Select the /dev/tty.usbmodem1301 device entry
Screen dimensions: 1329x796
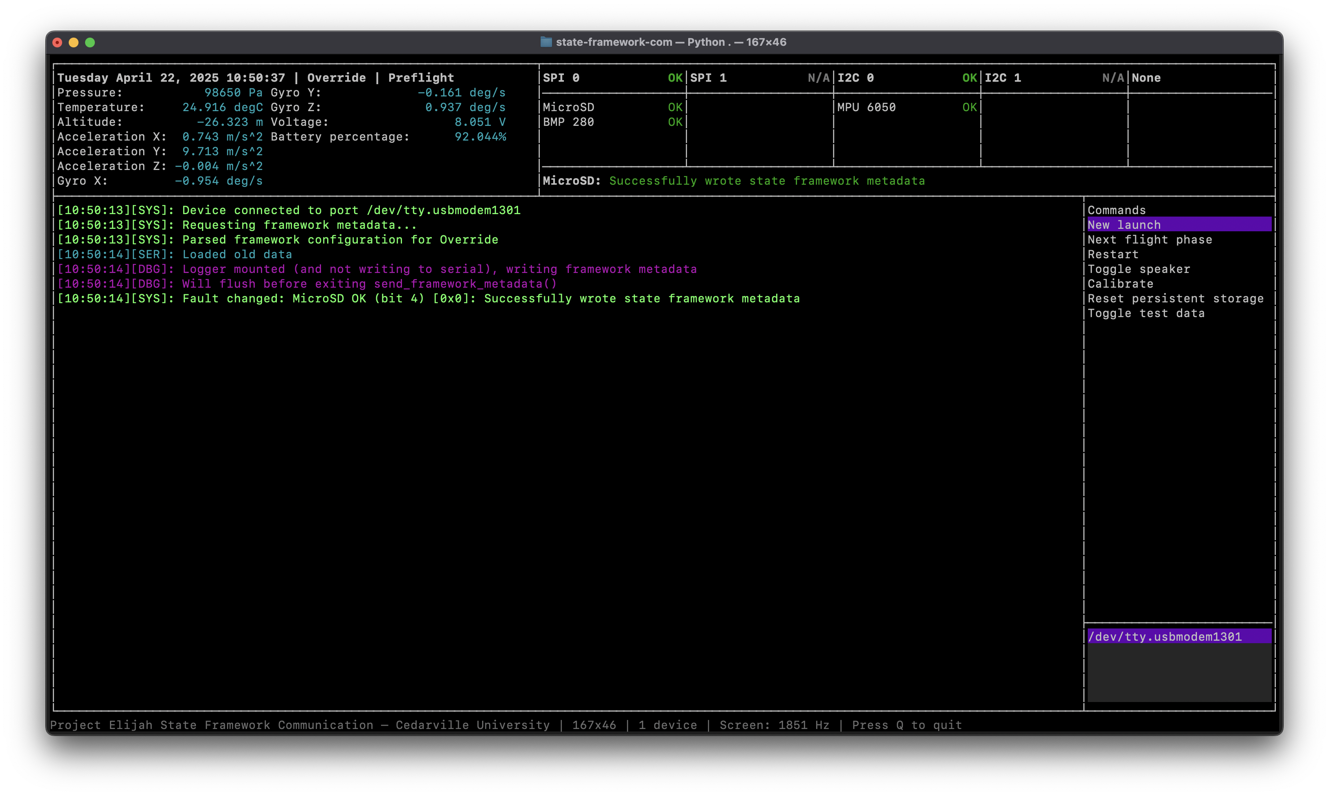tap(1179, 637)
